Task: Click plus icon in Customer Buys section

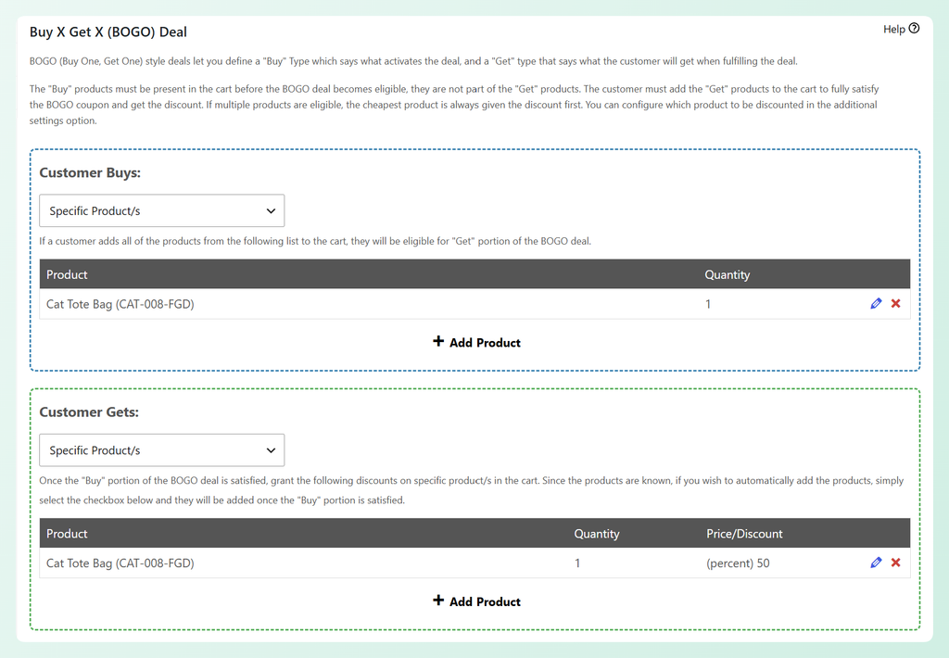Action: (x=438, y=341)
